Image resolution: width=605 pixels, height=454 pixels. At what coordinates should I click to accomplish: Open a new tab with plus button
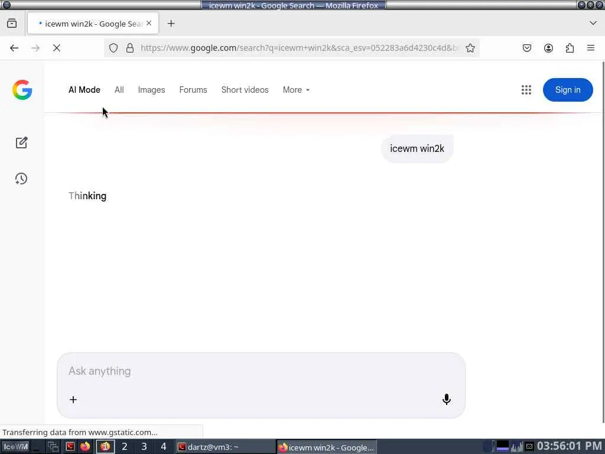(171, 24)
